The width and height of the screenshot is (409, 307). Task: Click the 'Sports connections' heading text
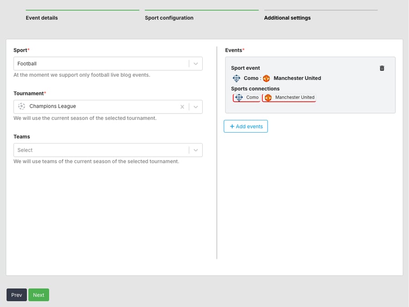click(255, 89)
